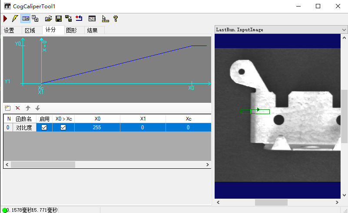Toggle the 启用 checkbox for row 0

point(44,128)
